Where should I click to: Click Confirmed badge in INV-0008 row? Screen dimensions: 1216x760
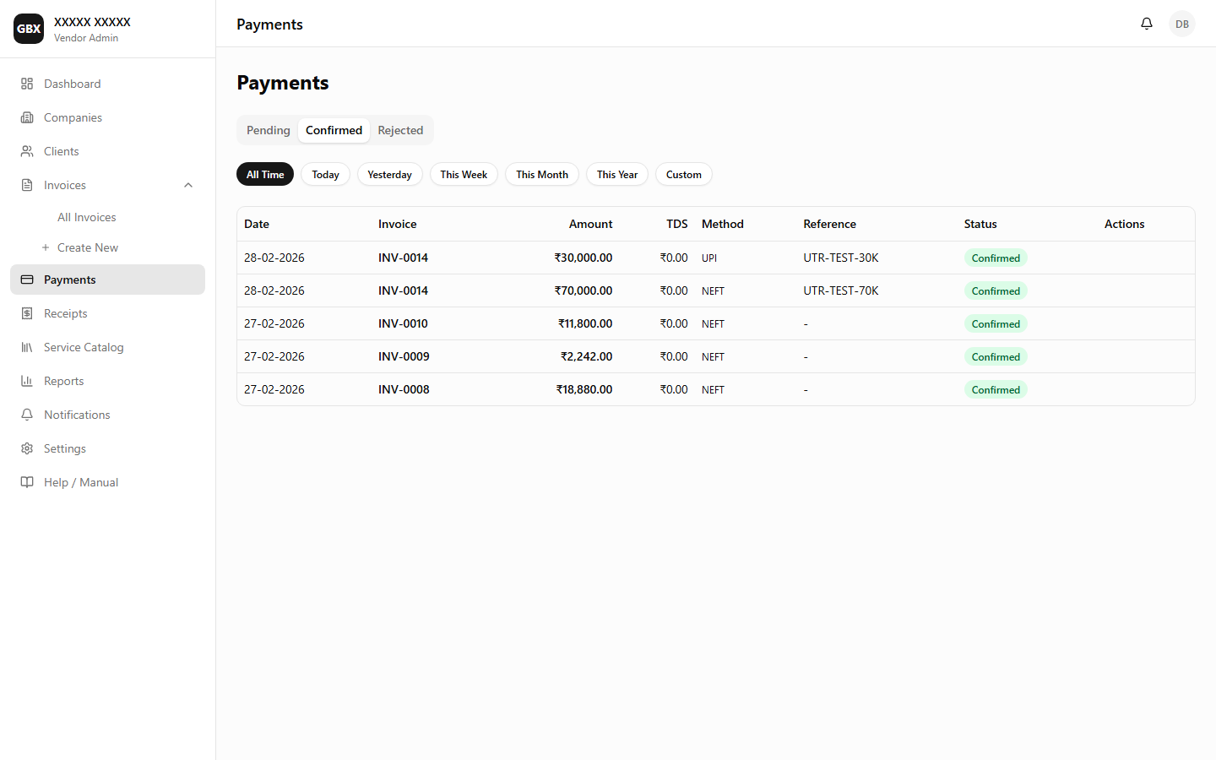point(996,390)
